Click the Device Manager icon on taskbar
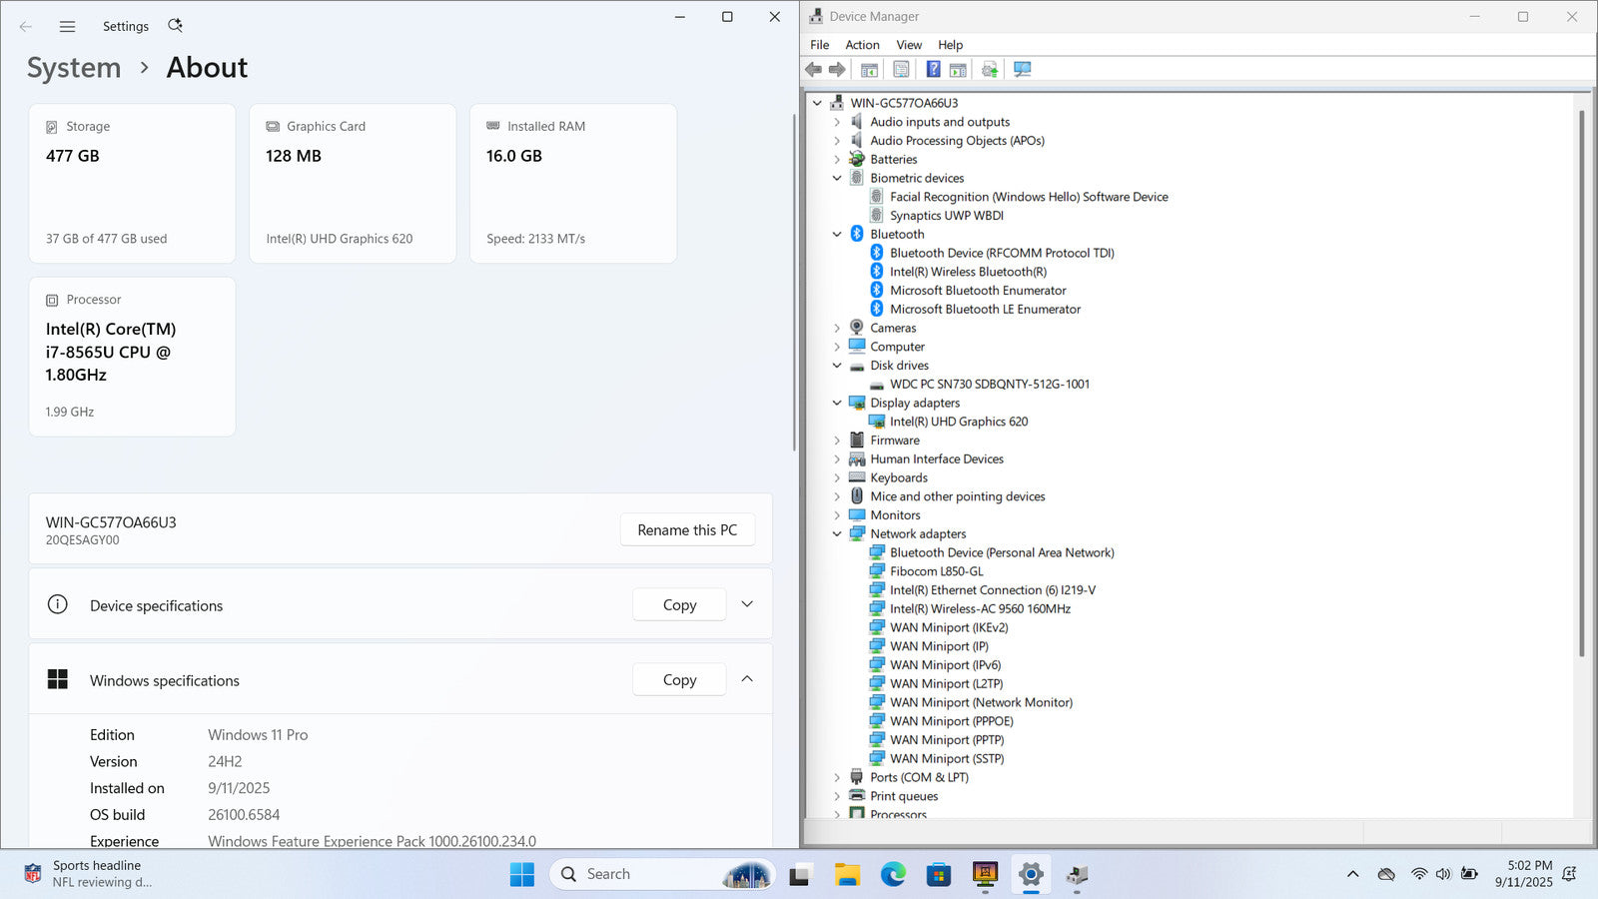The height and width of the screenshot is (899, 1598). pyautogui.click(x=1077, y=874)
